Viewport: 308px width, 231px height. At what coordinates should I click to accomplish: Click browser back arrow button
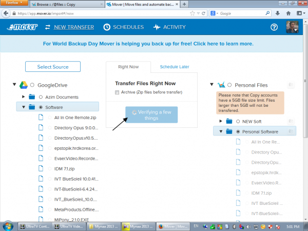(x=6, y=13)
